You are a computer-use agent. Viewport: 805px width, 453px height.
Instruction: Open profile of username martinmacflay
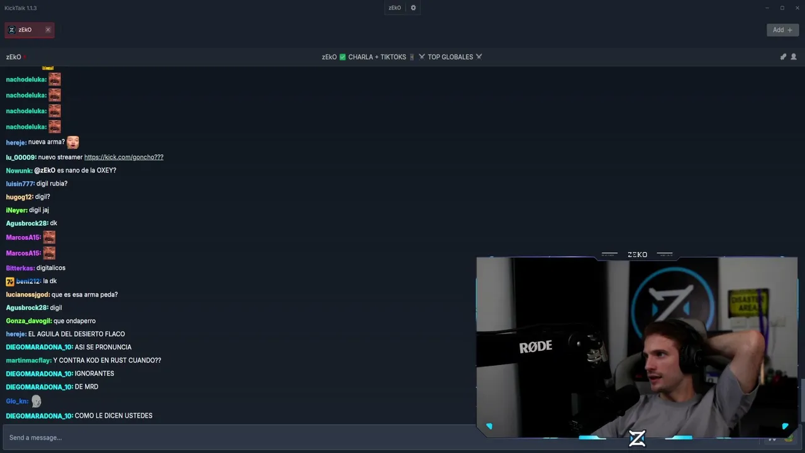[29, 361]
